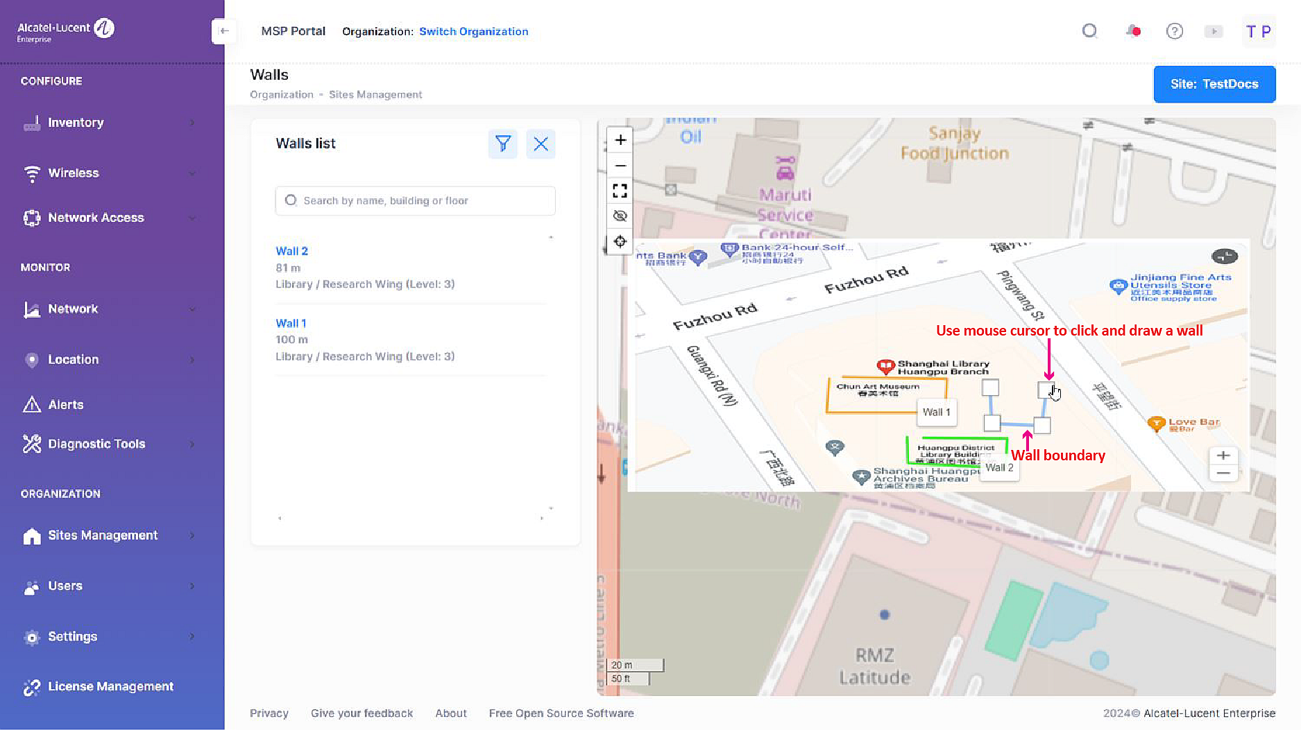Open the Alerts menu item
Viewport: 1301px width, 730px height.
(x=66, y=405)
